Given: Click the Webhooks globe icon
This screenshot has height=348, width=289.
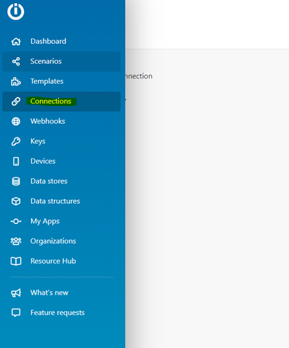Looking at the screenshot, I should click(x=16, y=121).
